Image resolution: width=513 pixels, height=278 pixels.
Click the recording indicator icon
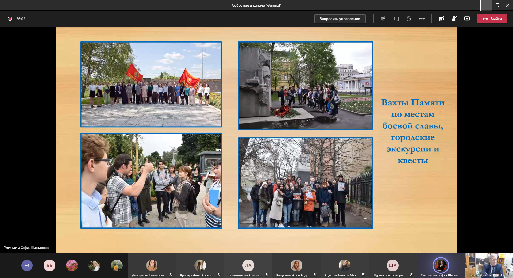pos(10,19)
